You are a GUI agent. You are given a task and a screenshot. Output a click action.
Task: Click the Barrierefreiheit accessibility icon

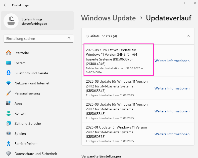coord(9,143)
